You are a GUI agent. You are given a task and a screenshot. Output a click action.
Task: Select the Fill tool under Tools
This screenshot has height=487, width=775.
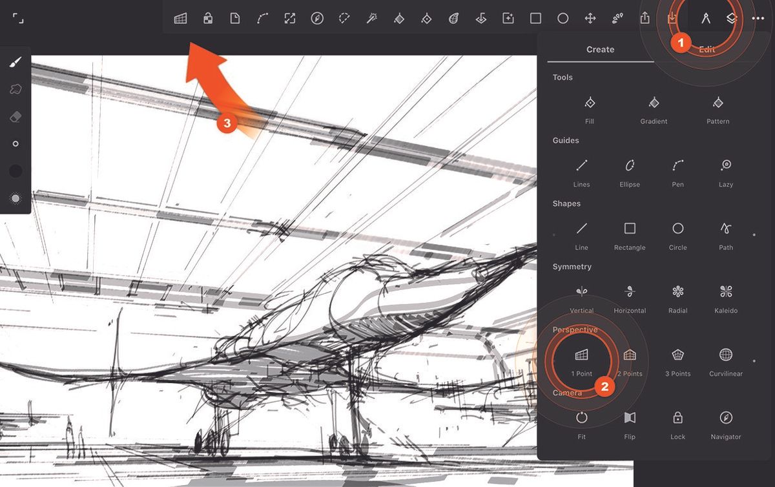(589, 102)
